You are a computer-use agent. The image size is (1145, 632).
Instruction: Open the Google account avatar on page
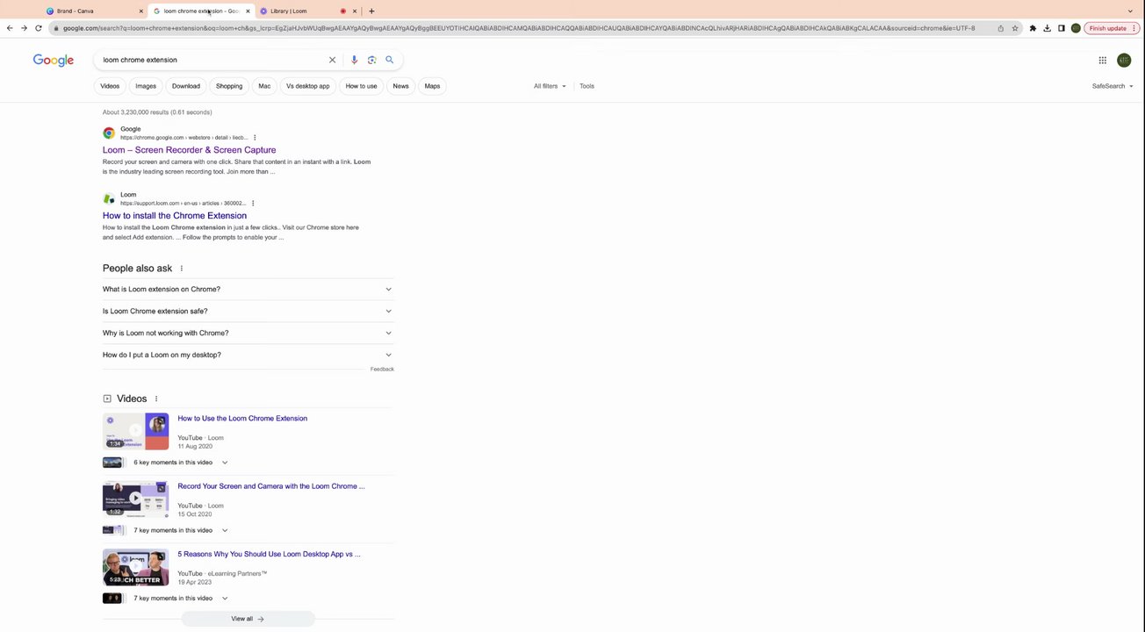tap(1124, 60)
